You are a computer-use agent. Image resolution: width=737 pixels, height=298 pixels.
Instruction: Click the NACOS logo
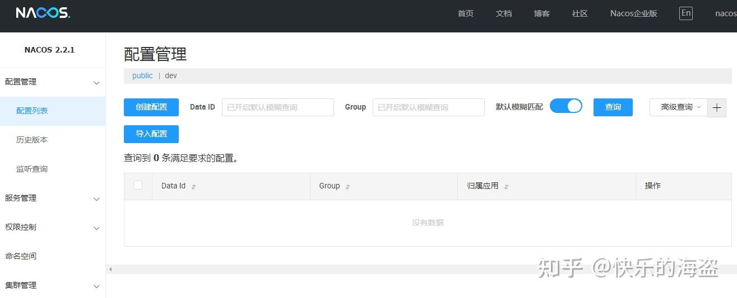[43, 13]
